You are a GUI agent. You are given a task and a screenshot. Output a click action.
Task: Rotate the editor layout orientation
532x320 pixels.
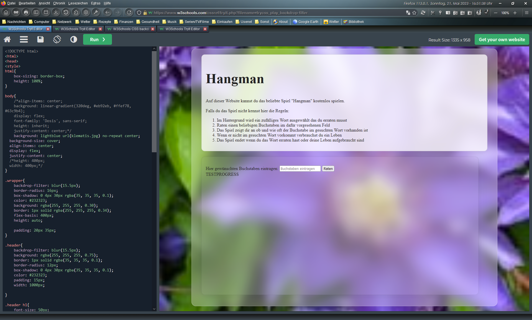click(x=57, y=40)
